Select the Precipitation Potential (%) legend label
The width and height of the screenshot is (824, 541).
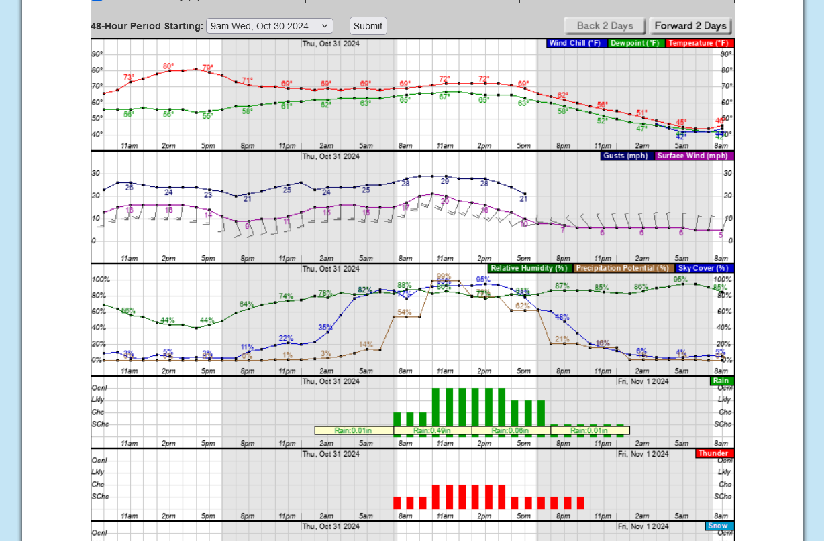(x=624, y=269)
